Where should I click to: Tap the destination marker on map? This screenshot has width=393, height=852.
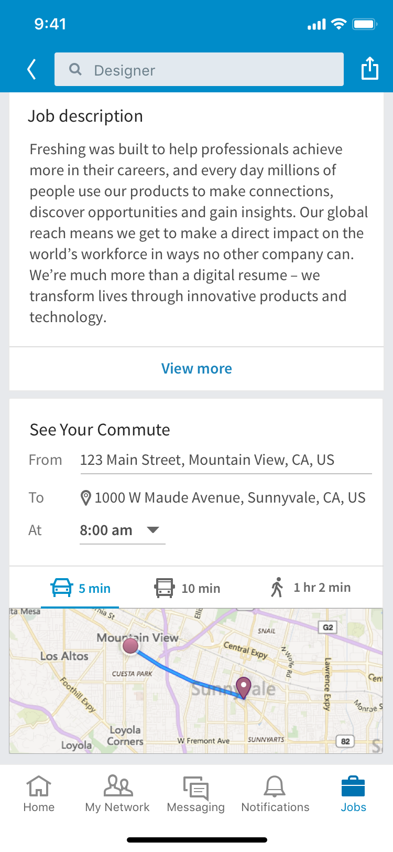(244, 687)
